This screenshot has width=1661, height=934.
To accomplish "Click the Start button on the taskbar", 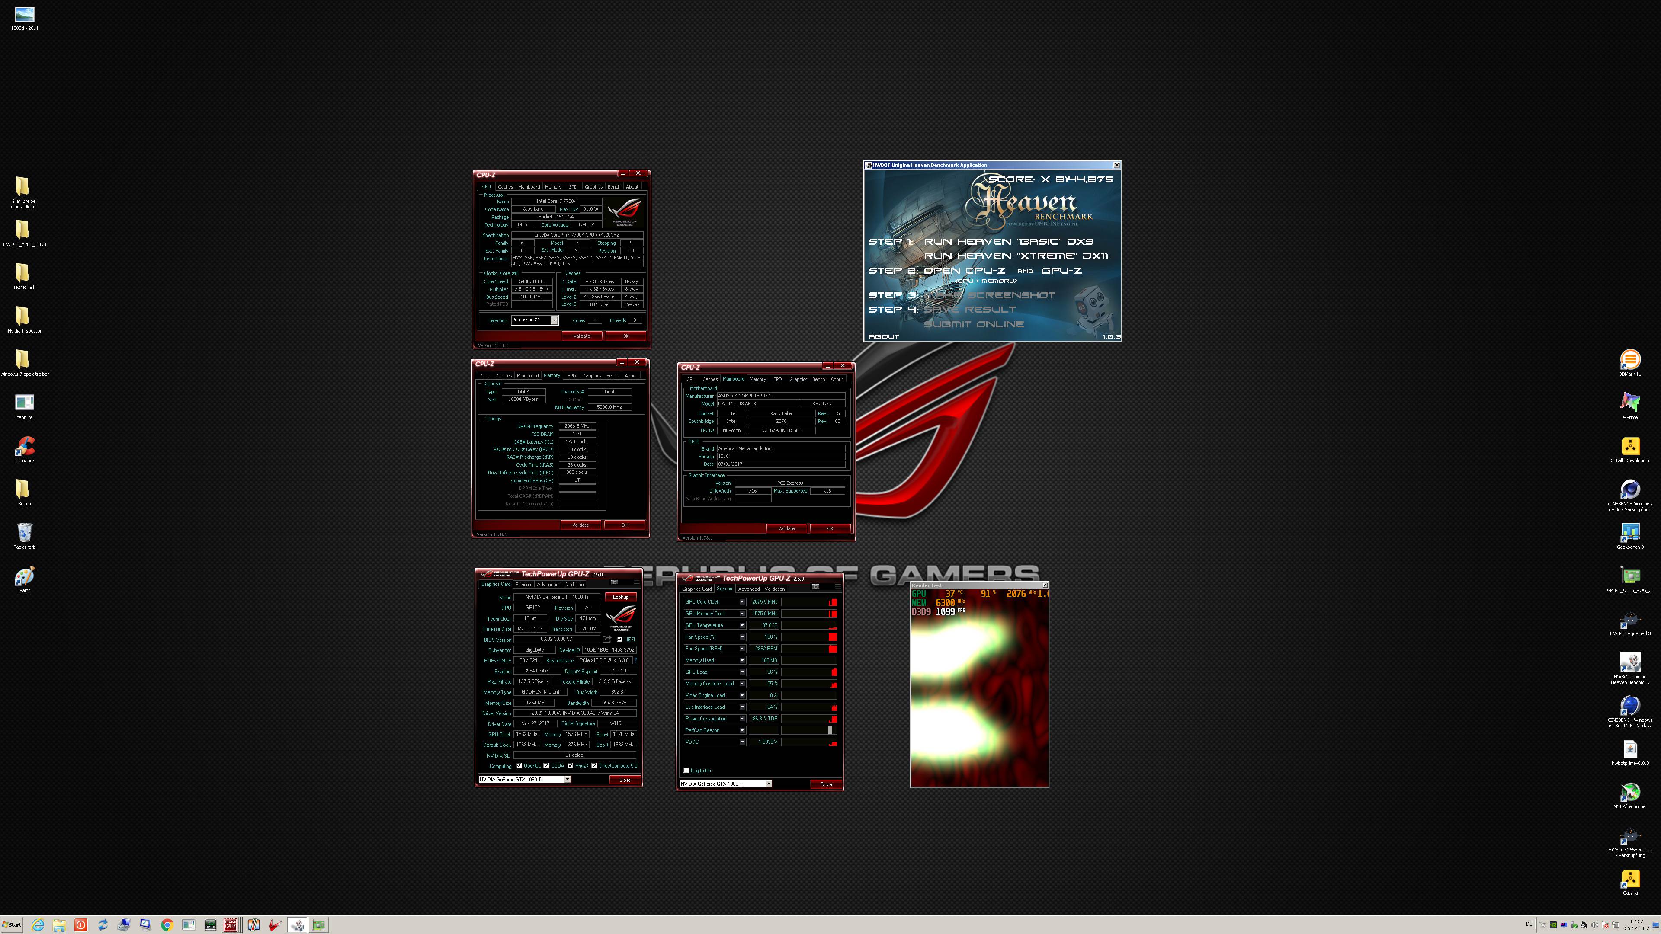I will pos(12,925).
